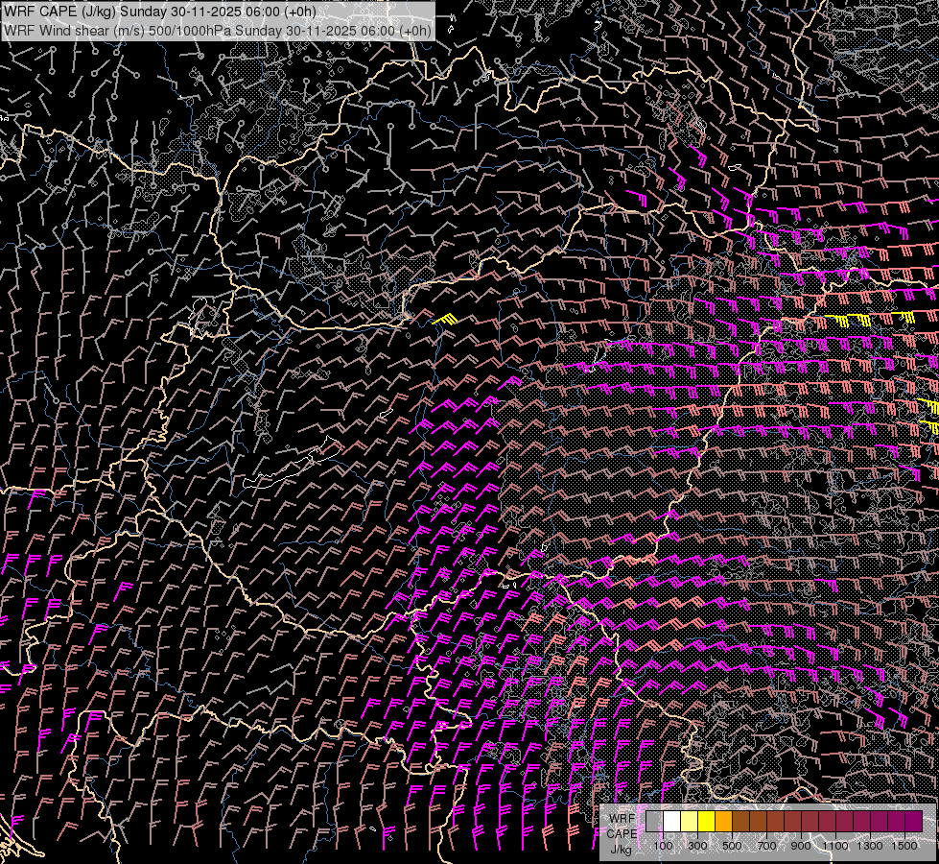Image resolution: width=939 pixels, height=864 pixels.
Task: Click the '100' legend value
Action: point(663,846)
